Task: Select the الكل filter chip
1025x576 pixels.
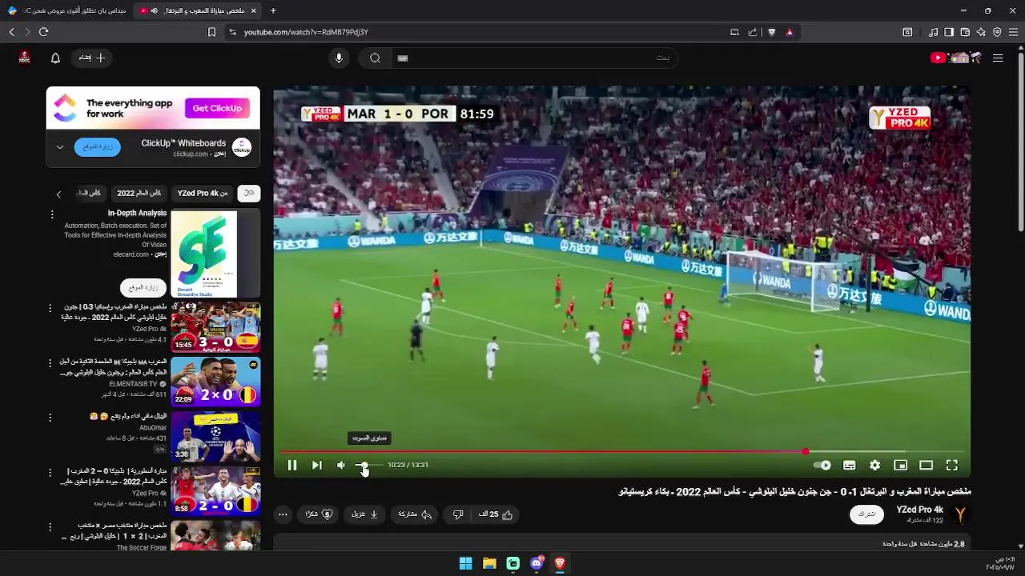Action: (249, 194)
